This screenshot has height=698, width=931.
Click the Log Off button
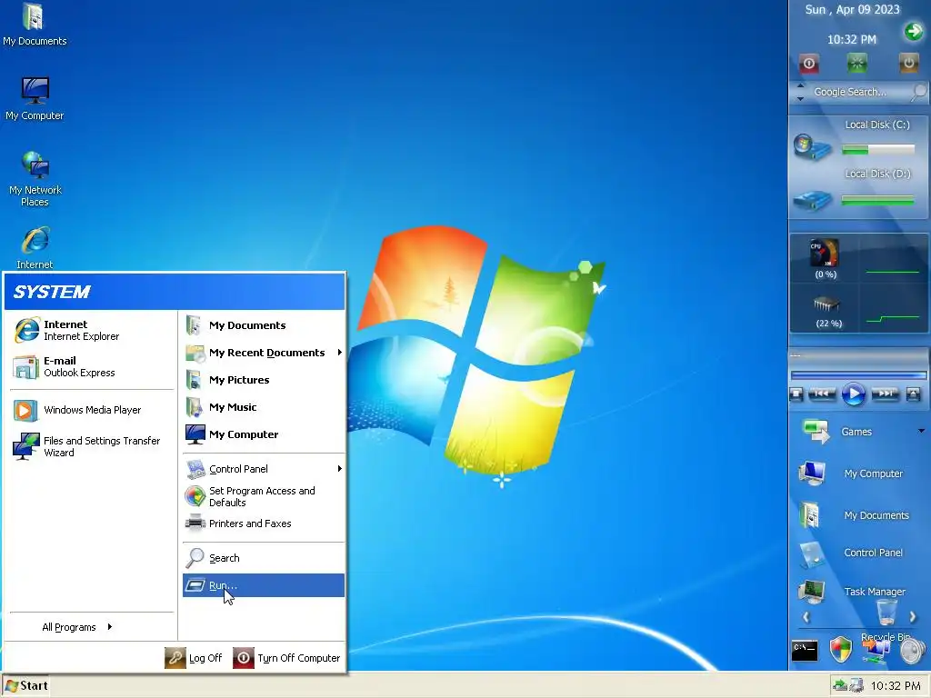[x=194, y=658]
